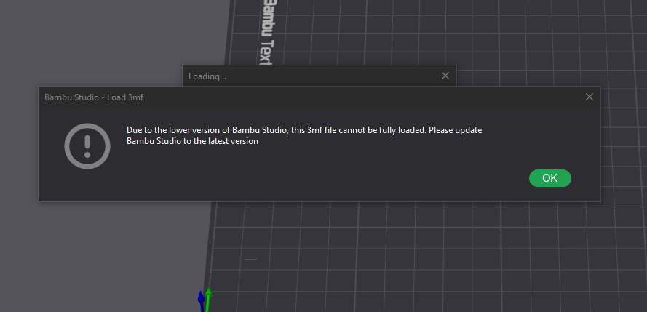This screenshot has height=312, width=647.
Task: Close the Load 3mf dialog
Action: pyautogui.click(x=590, y=97)
